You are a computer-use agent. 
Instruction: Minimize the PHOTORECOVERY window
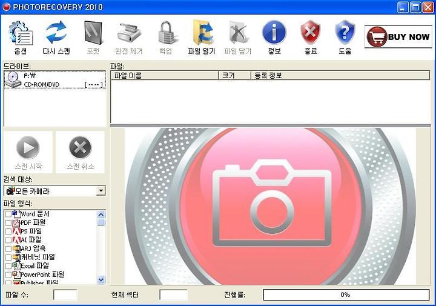[403, 7]
